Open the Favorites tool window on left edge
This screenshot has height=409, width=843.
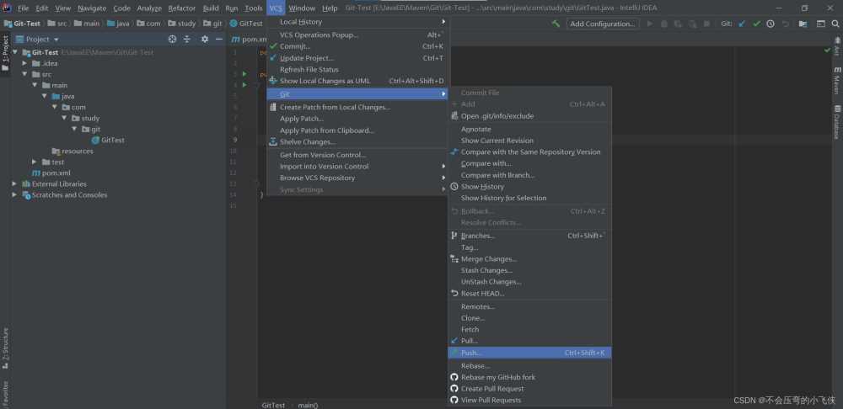5,395
